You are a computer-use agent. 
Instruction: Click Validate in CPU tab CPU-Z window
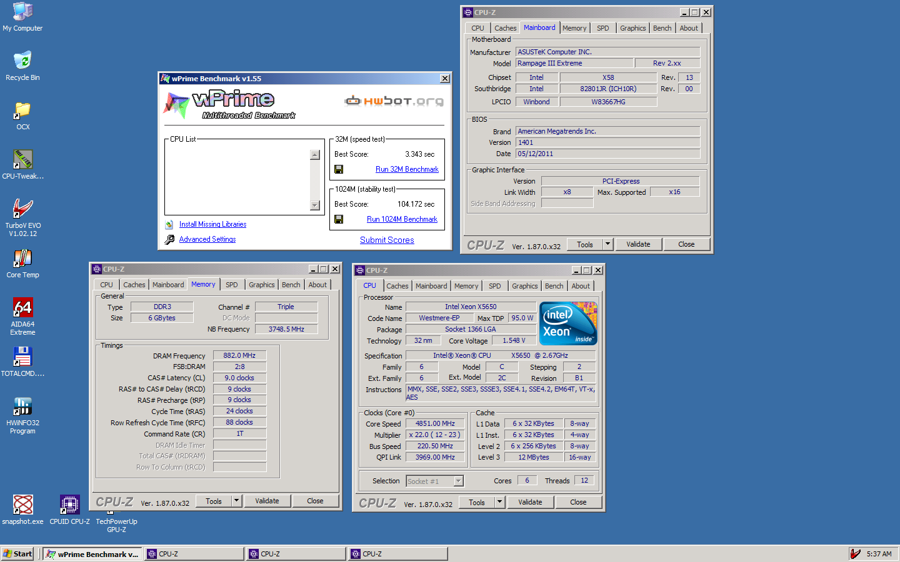click(530, 502)
